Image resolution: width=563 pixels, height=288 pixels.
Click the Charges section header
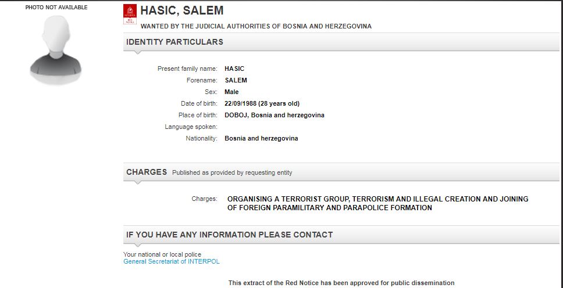[x=147, y=172]
